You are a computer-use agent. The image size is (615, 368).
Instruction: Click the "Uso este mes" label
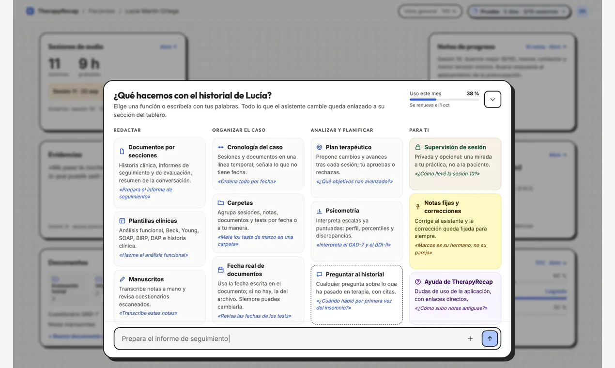point(426,93)
